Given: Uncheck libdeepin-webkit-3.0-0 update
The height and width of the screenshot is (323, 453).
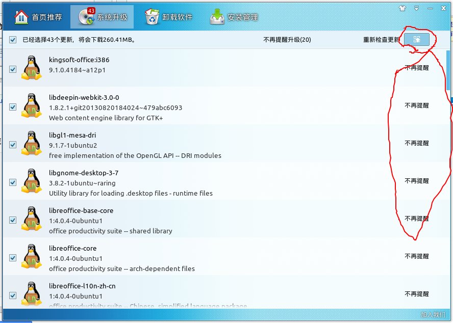Looking at the screenshot, I should (13, 107).
